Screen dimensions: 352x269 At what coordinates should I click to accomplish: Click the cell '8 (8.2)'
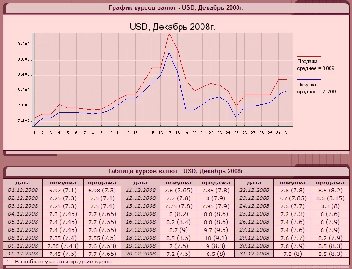[179, 214]
